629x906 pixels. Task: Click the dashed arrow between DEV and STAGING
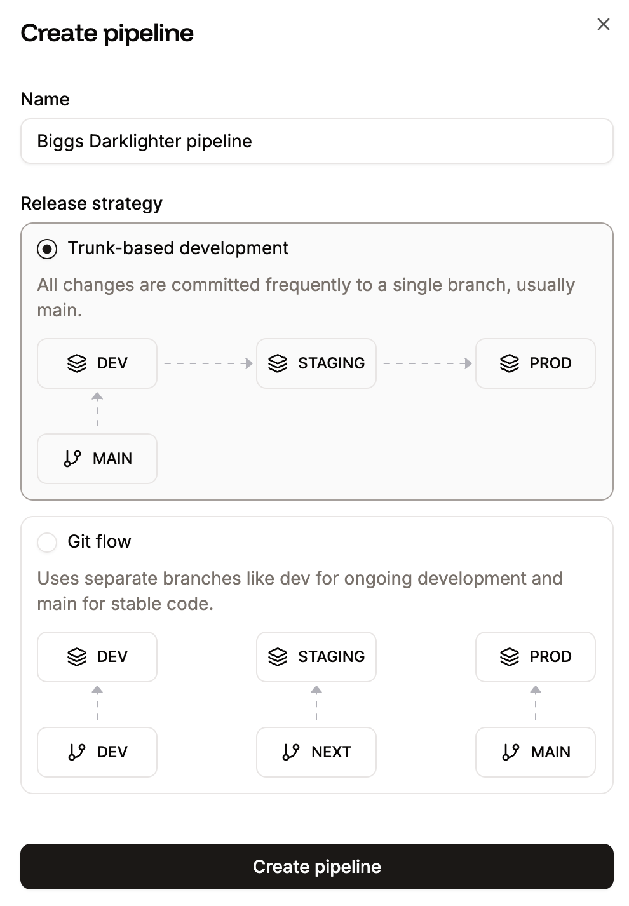[206, 363]
